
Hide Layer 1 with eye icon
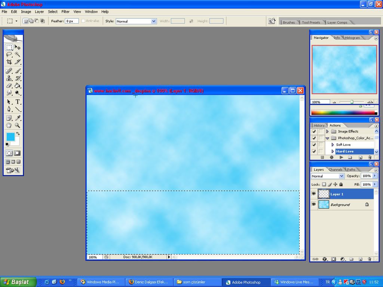tap(314, 194)
